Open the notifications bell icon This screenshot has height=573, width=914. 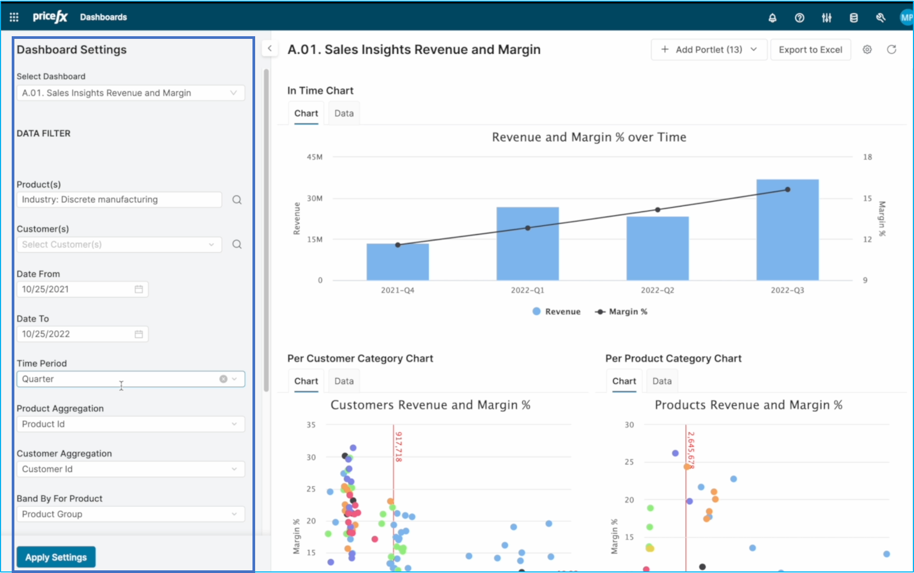pyautogui.click(x=772, y=18)
